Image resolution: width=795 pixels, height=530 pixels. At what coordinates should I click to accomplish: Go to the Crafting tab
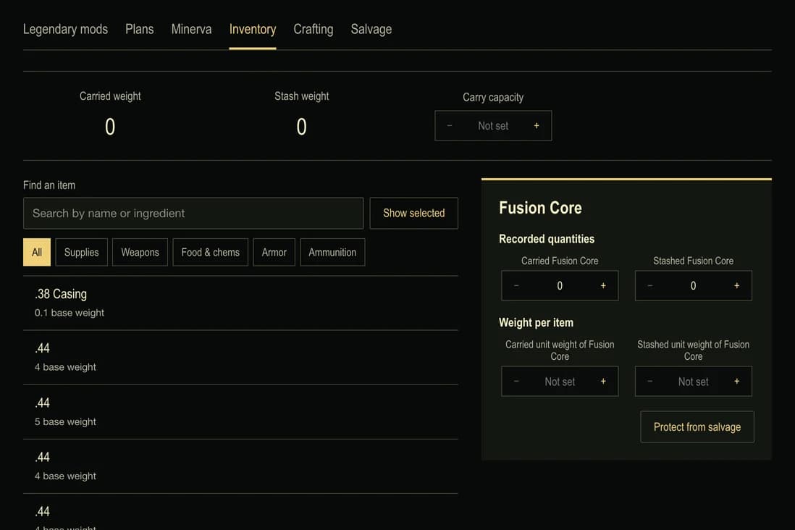point(314,30)
